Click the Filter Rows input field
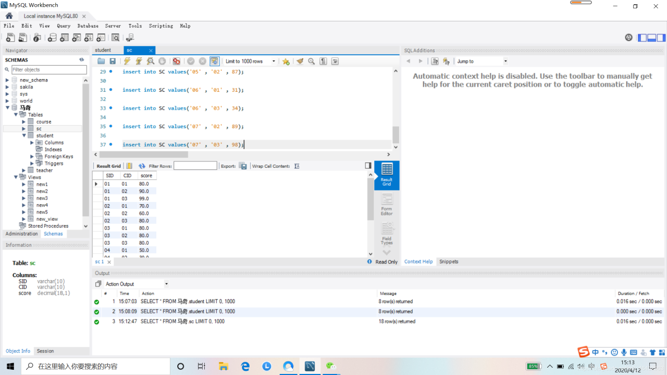Image resolution: width=667 pixels, height=375 pixels. pyautogui.click(x=195, y=166)
